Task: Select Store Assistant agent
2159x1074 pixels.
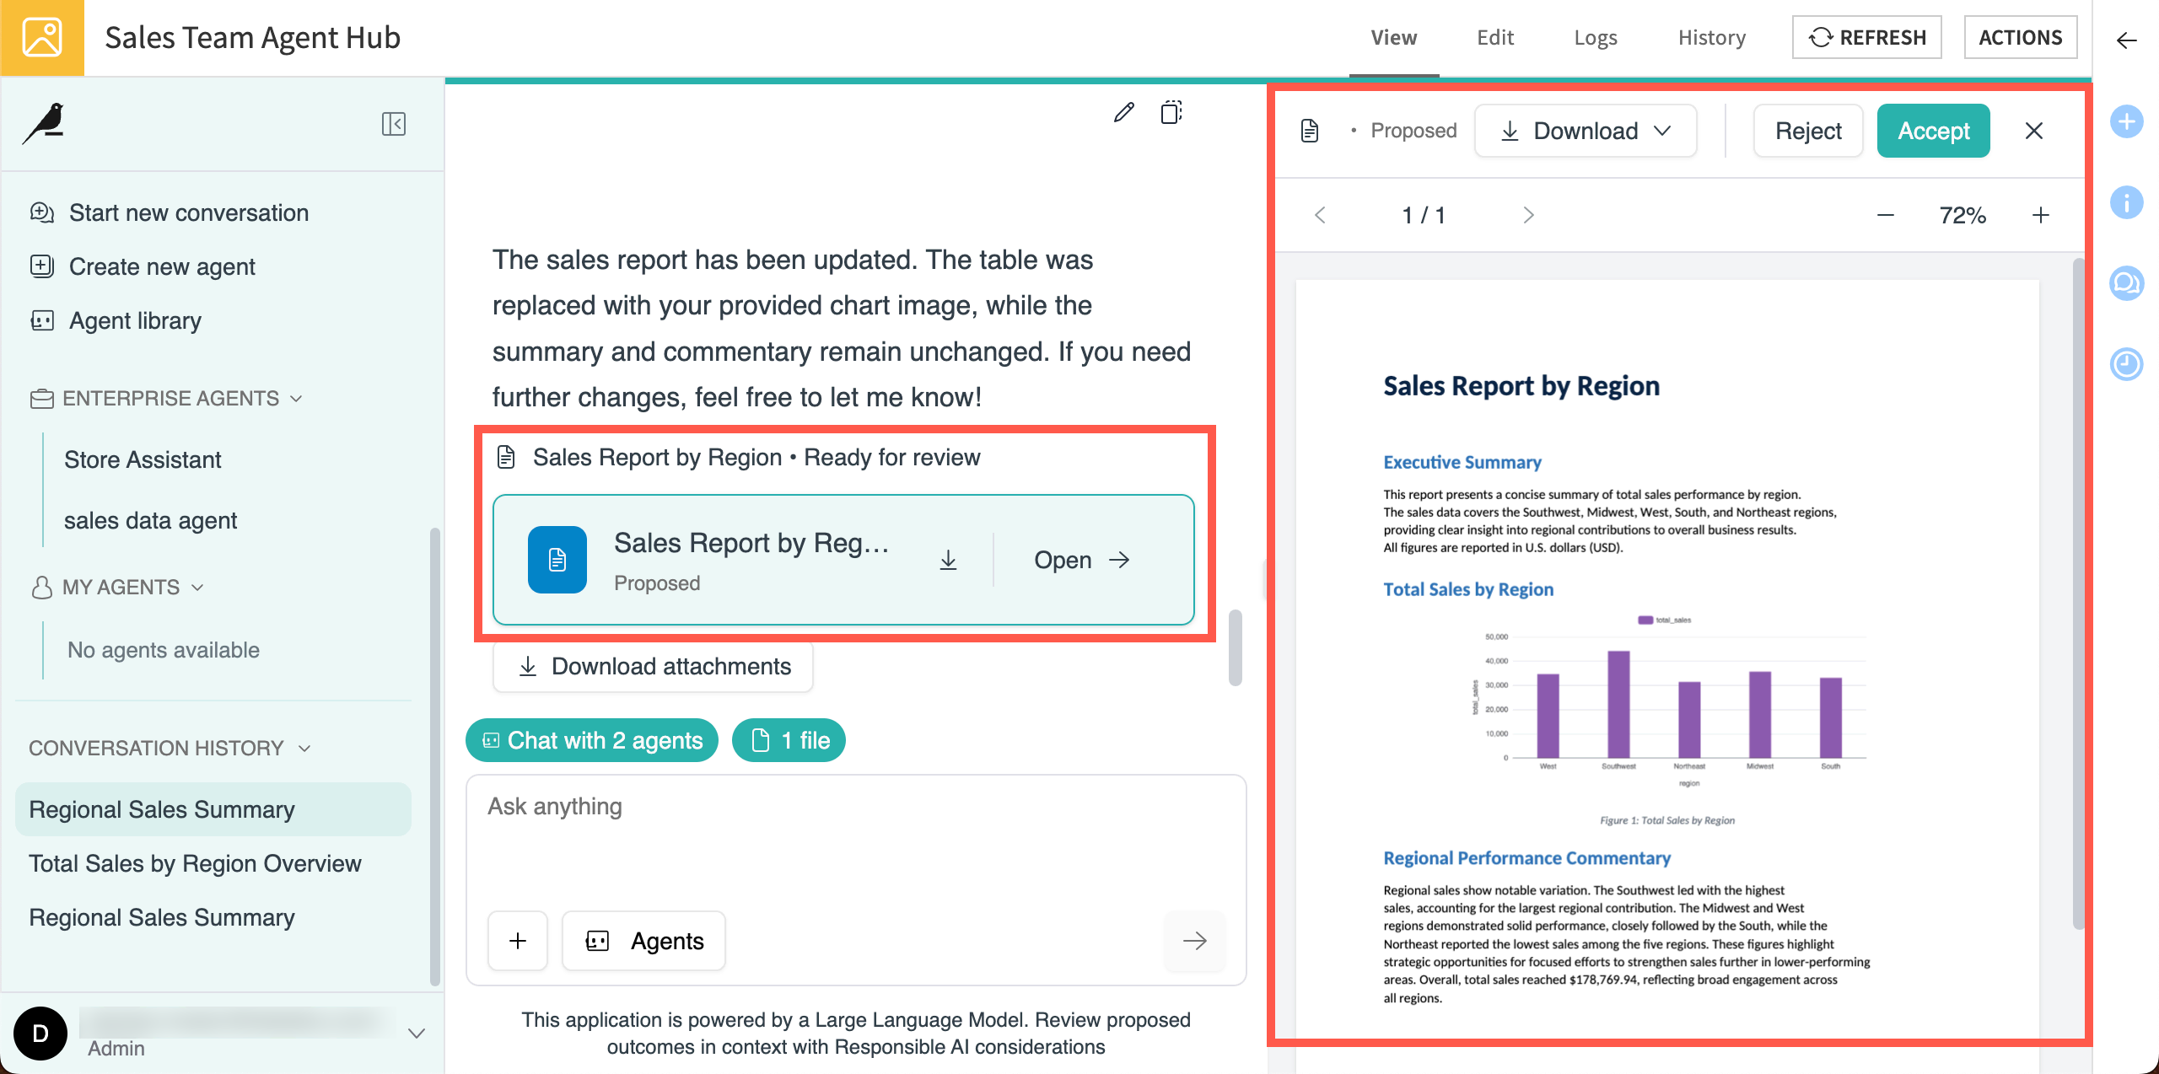Action: (143, 459)
